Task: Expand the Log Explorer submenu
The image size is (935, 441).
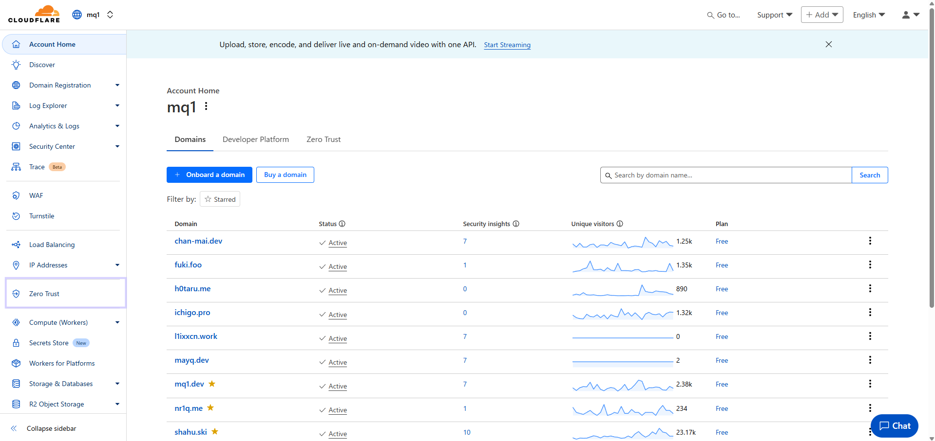Action: tap(117, 106)
